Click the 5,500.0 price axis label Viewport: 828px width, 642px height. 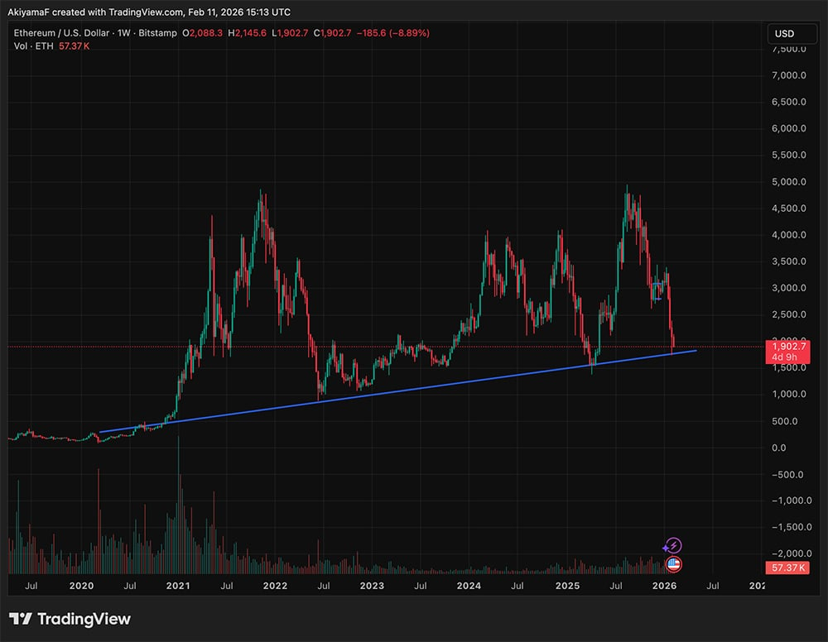(x=788, y=155)
